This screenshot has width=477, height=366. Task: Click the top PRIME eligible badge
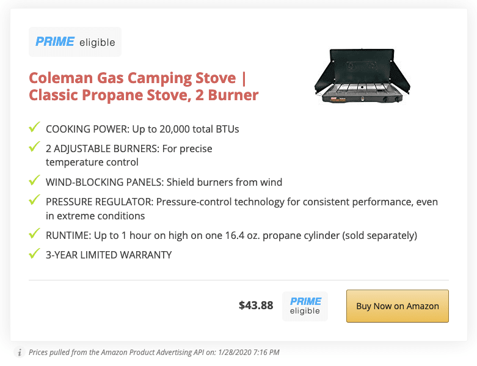pyautogui.click(x=75, y=42)
